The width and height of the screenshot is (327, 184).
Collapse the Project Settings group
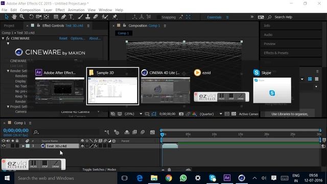pyautogui.click(x=8, y=107)
